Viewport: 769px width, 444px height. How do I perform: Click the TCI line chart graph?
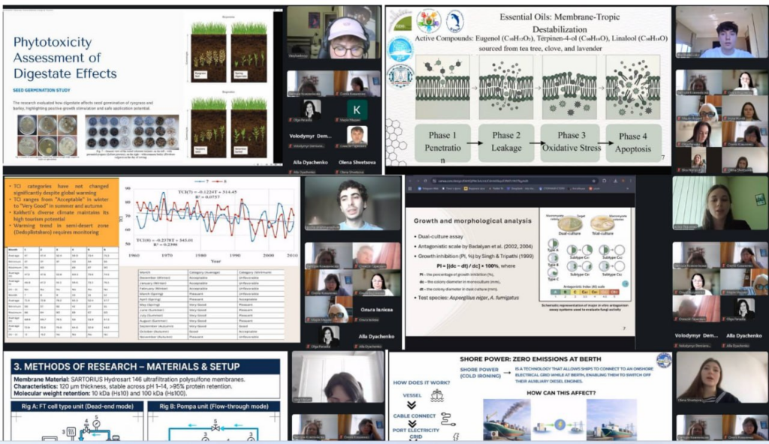pyautogui.click(x=212, y=223)
